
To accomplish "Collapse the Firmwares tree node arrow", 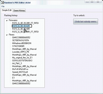I will (7, 20).
